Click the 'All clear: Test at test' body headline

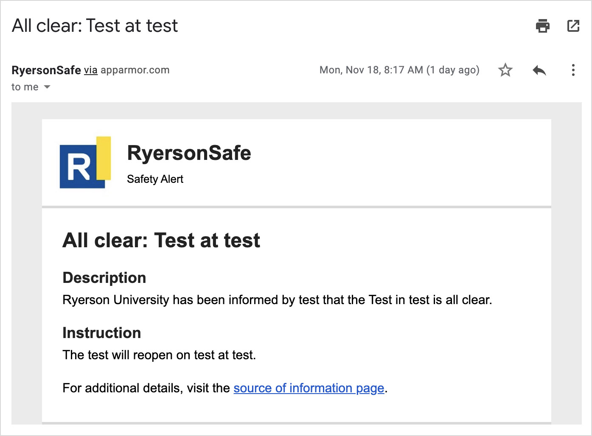(161, 240)
